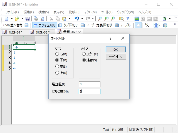Image resolution: width=178 pixels, height=133 pixels.
Task: Open the ファイル(F) menu
Action: pos(12,12)
